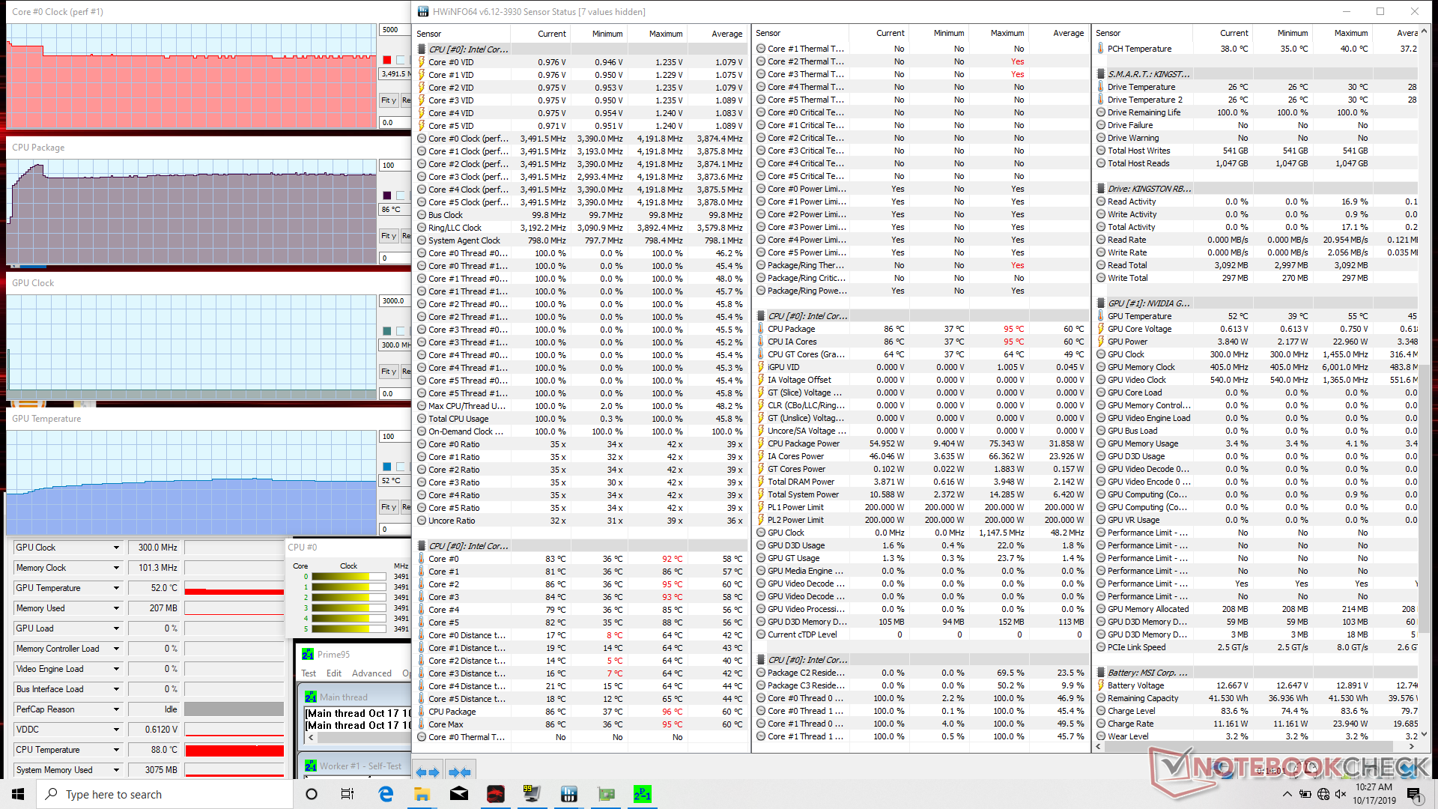Open the Mail app from taskbar
The image size is (1438, 809).
458,794
